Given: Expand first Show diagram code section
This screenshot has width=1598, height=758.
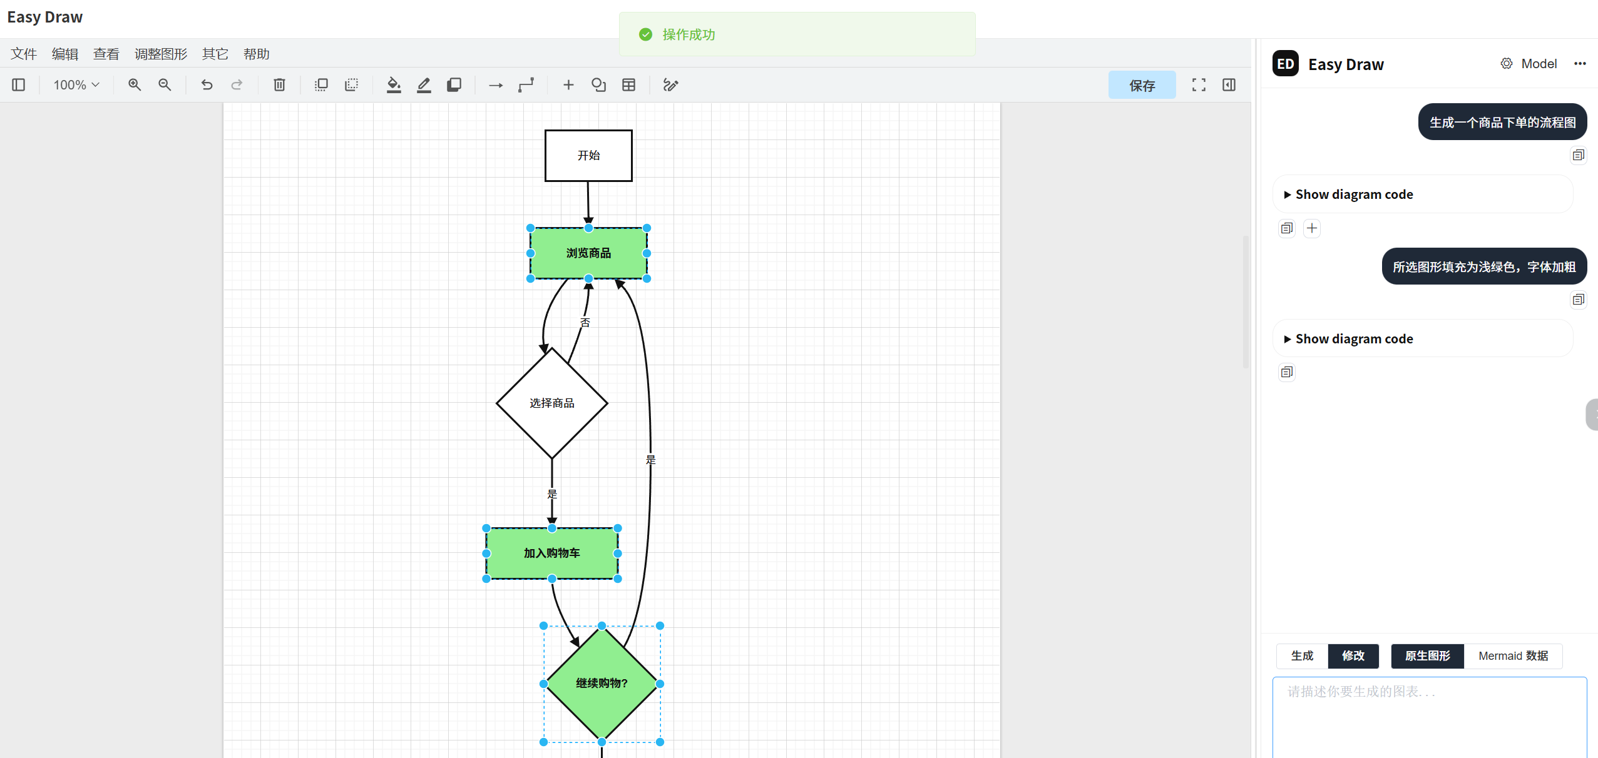Looking at the screenshot, I should (1353, 195).
